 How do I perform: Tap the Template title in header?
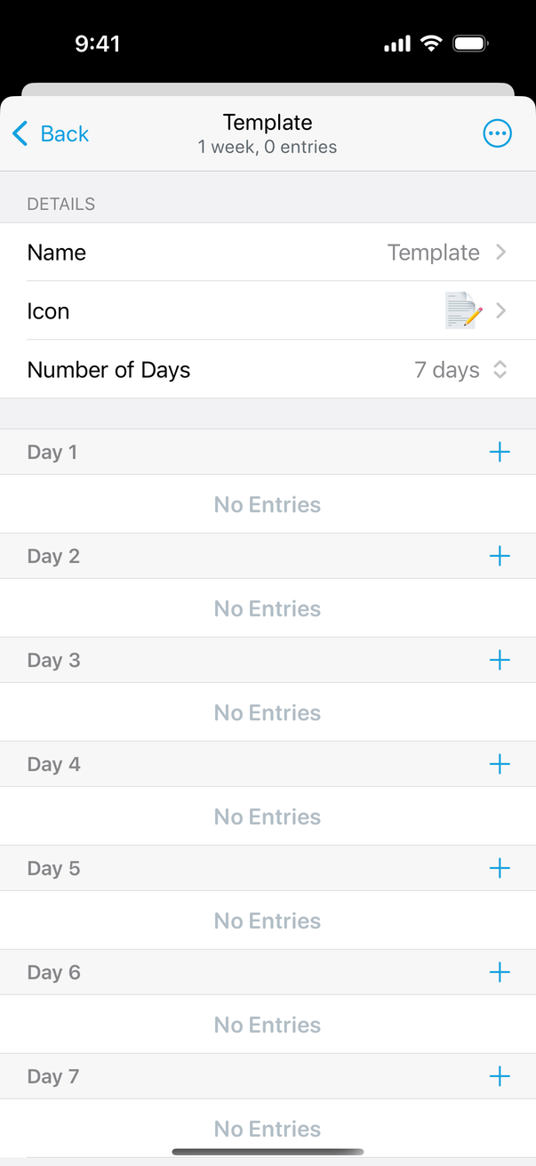pos(268,123)
